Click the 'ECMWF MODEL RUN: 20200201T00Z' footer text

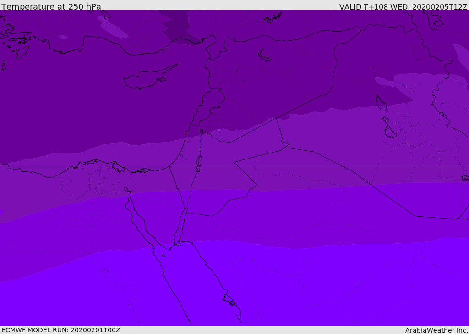61,330
